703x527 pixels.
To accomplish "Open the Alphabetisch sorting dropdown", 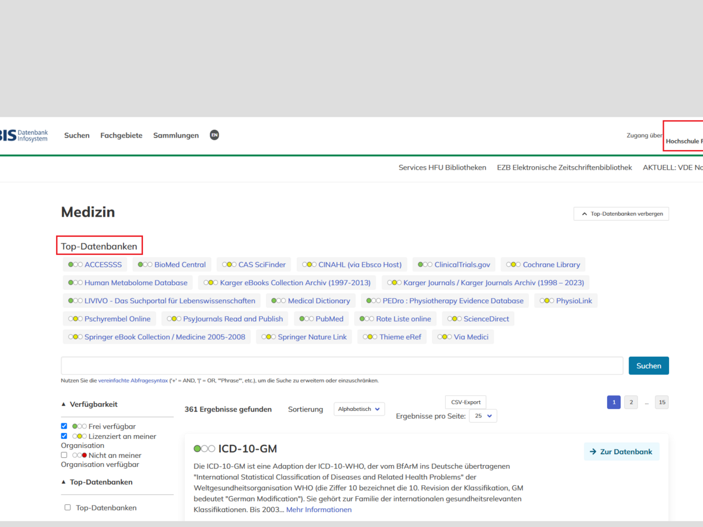I will [x=359, y=409].
